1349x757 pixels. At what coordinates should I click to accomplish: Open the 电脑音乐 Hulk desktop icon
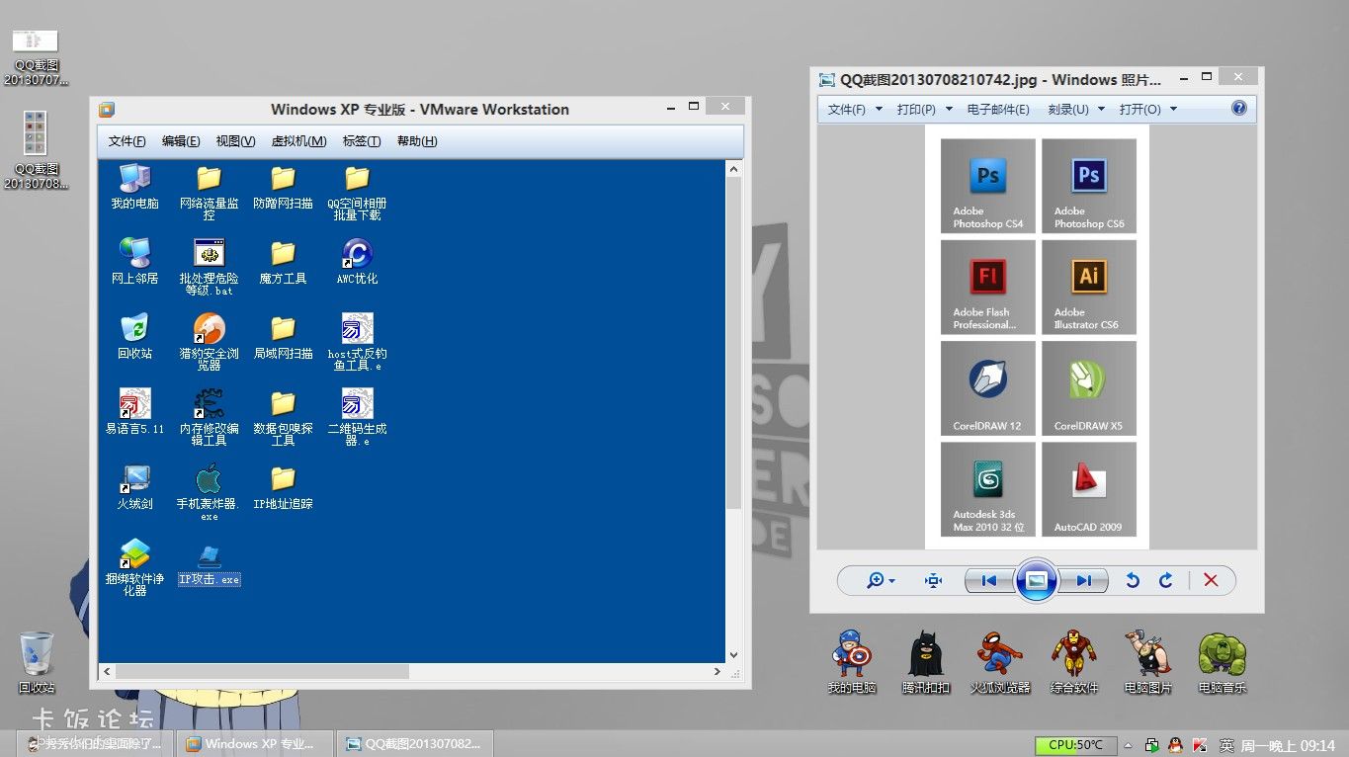coord(1222,663)
